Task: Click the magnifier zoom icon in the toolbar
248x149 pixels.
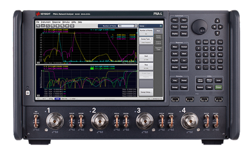Action: (x=63, y=26)
